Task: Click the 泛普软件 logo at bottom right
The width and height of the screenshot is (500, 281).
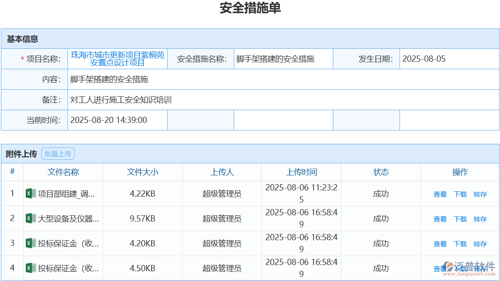Action: (472, 265)
